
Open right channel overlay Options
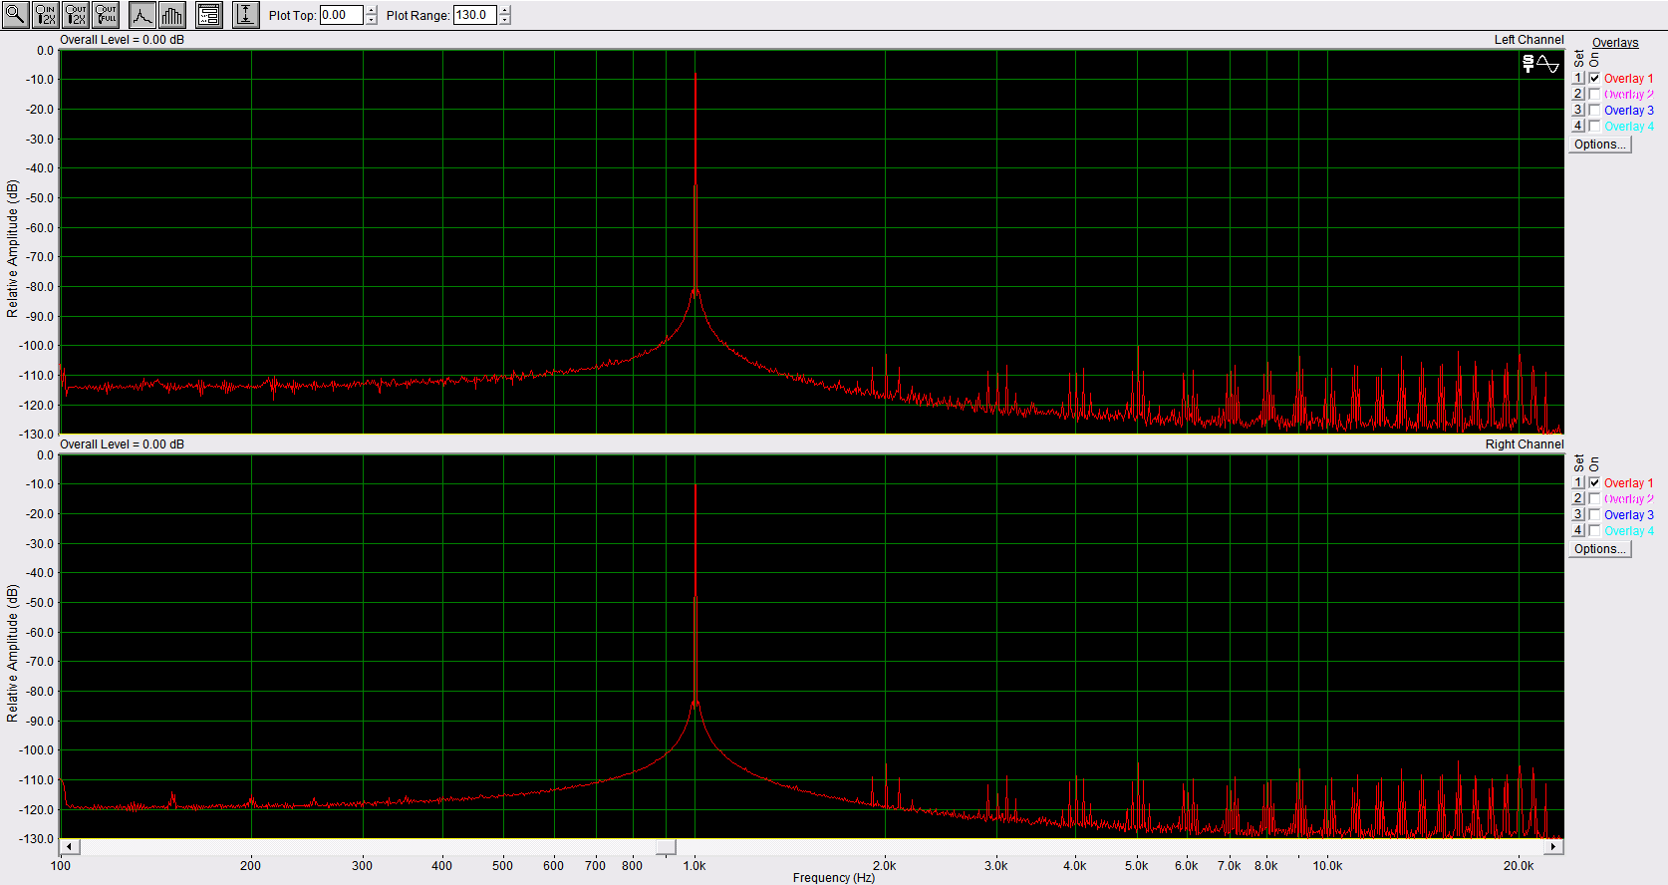1599,549
